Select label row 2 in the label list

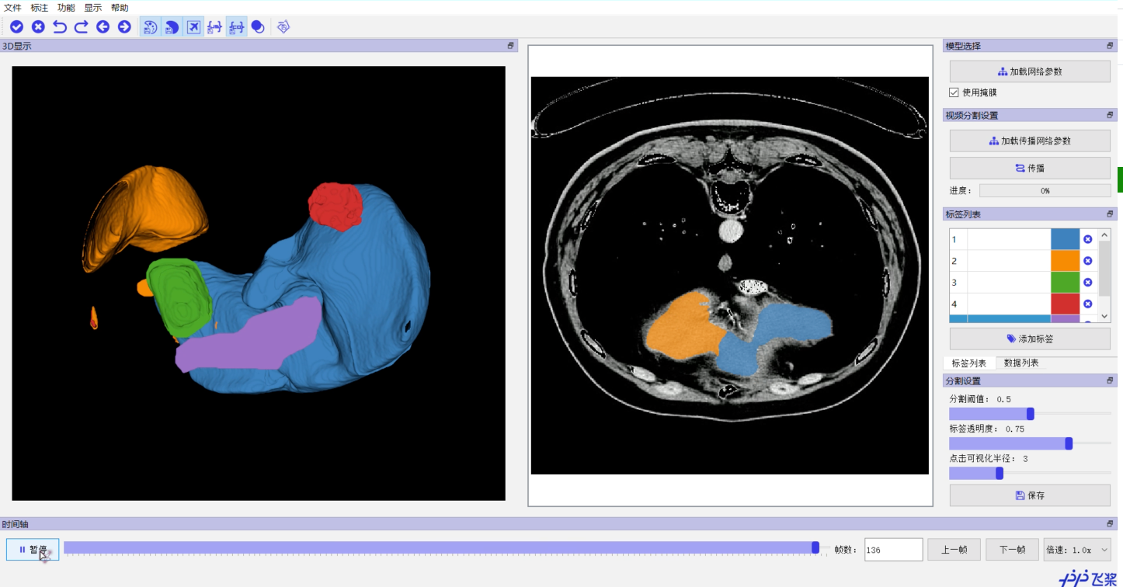(1024, 261)
